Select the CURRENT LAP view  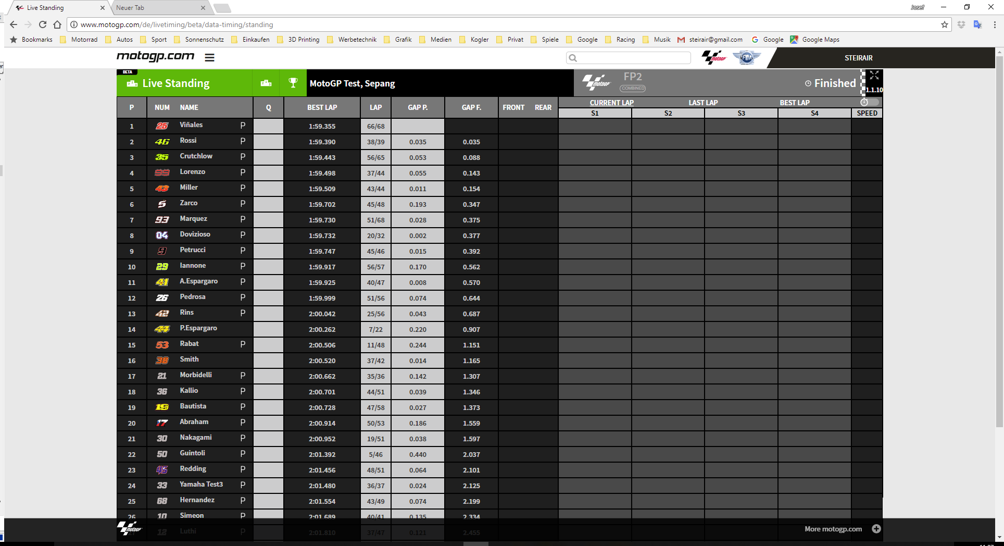[611, 103]
